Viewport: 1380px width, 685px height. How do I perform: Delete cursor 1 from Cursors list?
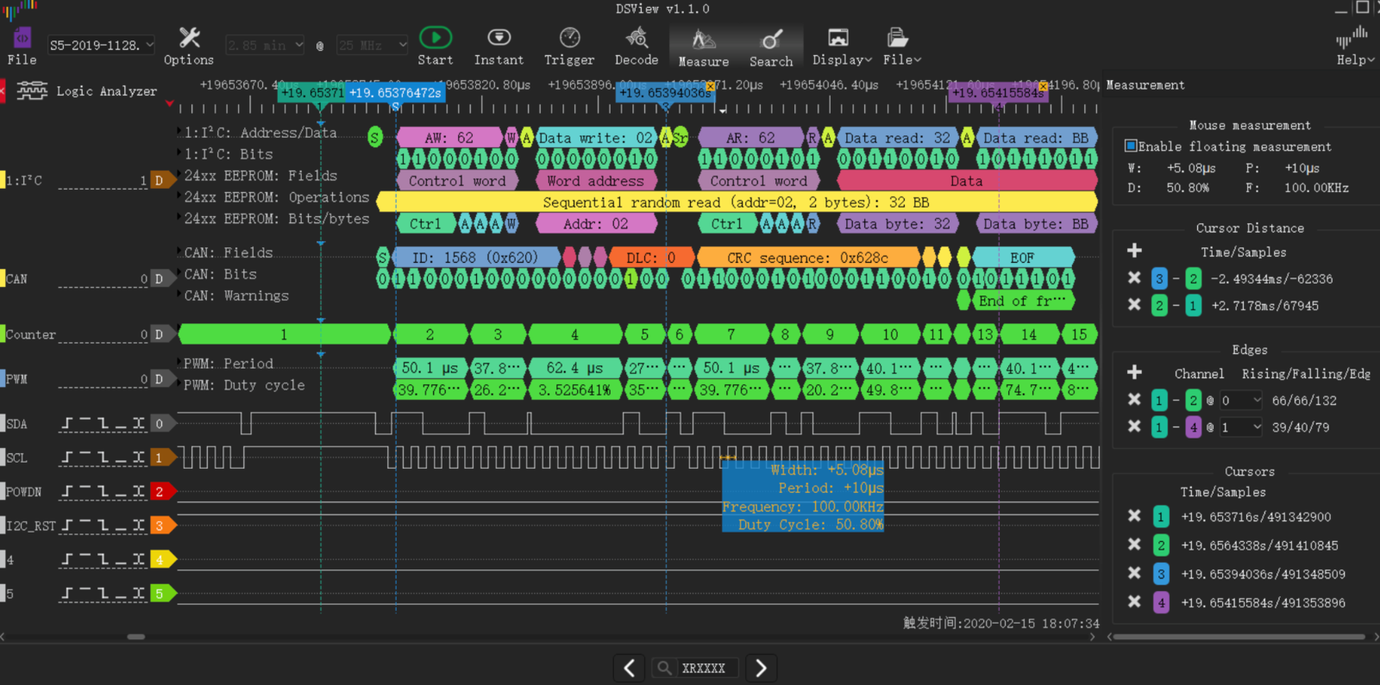[1134, 515]
